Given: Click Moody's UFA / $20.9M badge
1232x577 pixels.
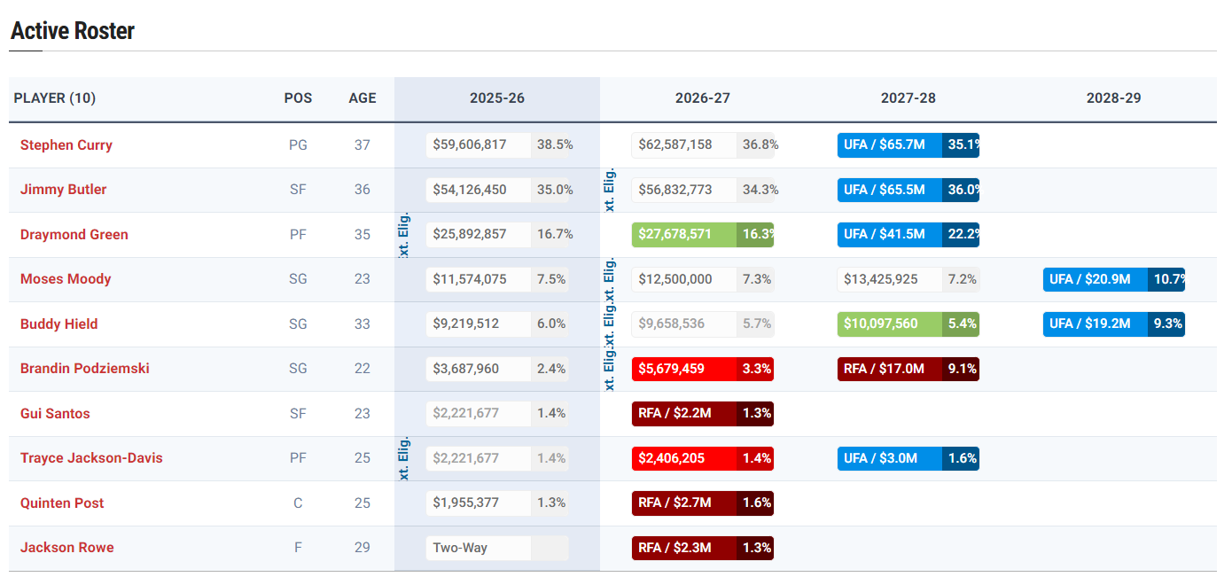Looking at the screenshot, I should point(1096,279).
